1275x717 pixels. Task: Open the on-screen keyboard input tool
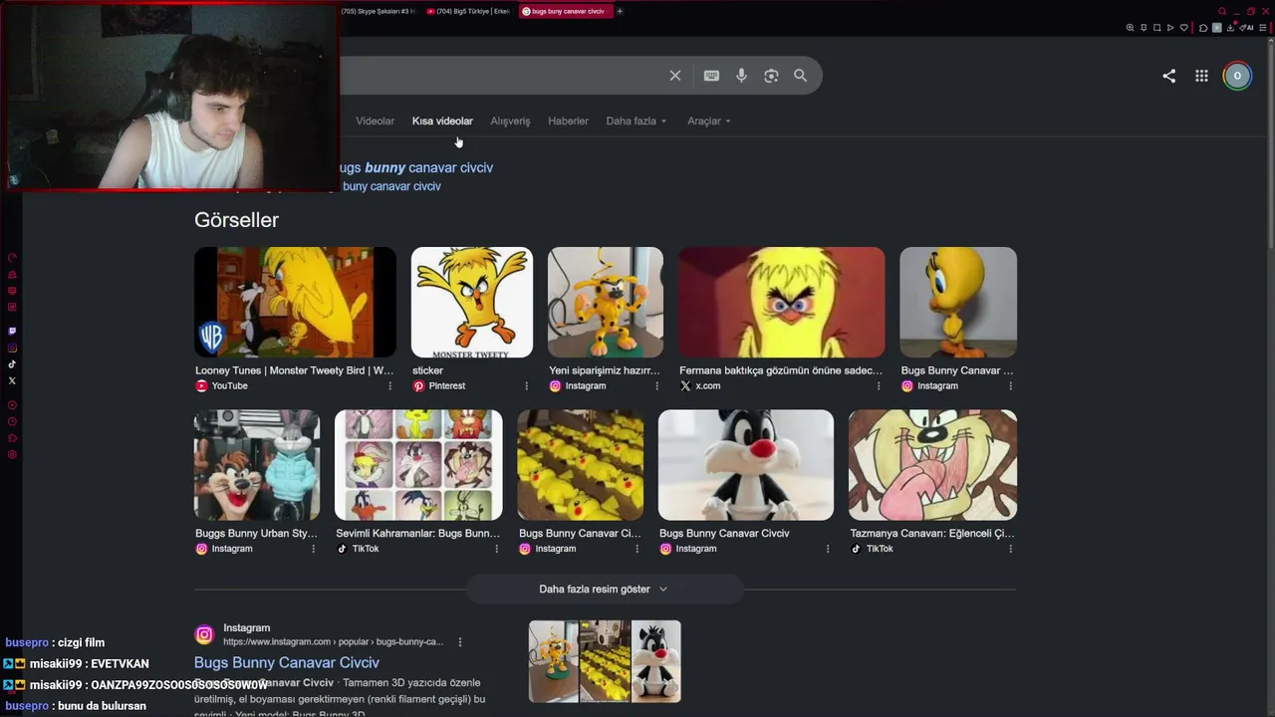[x=711, y=76]
